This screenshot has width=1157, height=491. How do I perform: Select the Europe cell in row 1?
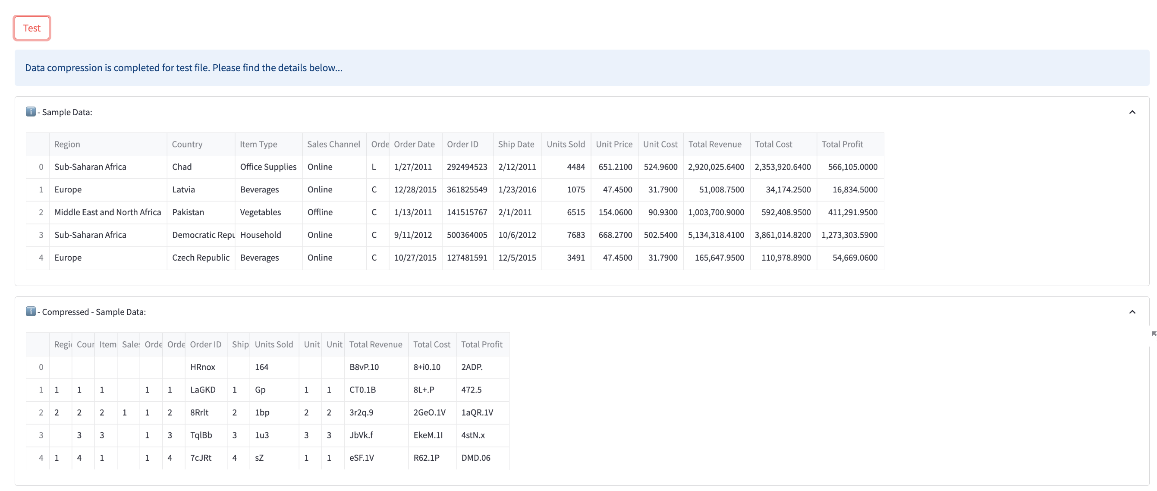[68, 189]
